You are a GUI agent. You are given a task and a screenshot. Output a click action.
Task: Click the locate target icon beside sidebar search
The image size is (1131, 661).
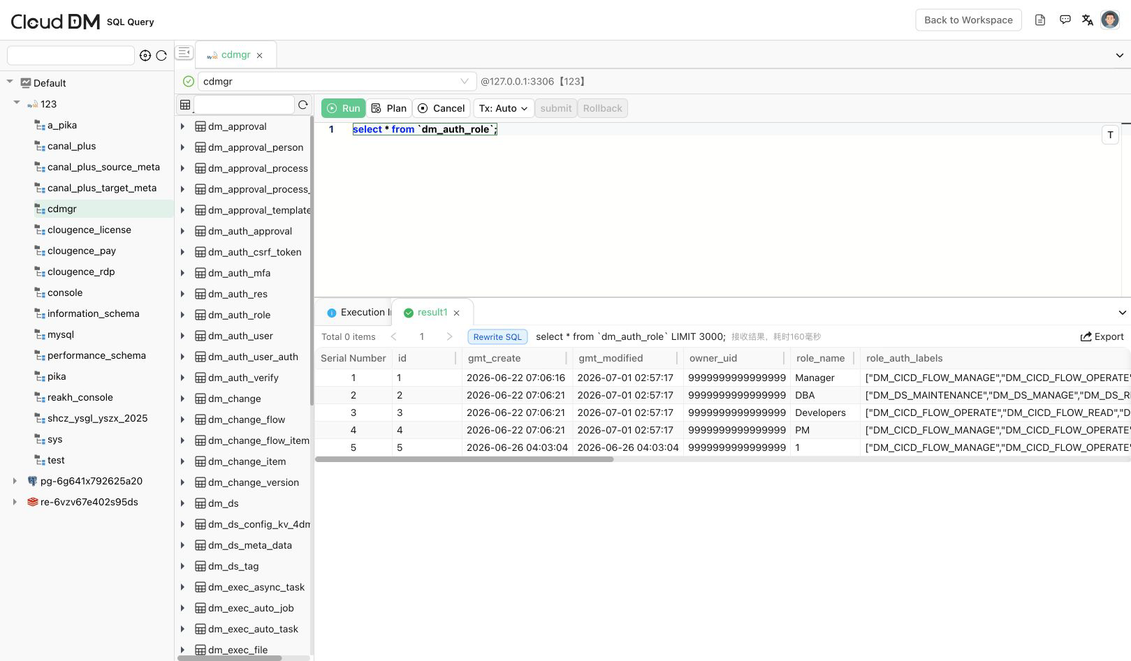click(x=145, y=55)
